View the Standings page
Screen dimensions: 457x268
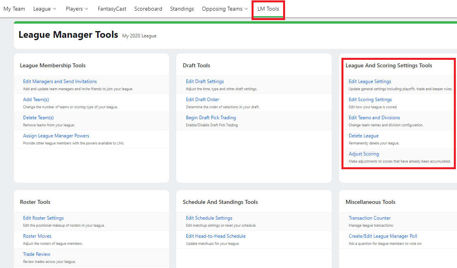pyautogui.click(x=182, y=9)
